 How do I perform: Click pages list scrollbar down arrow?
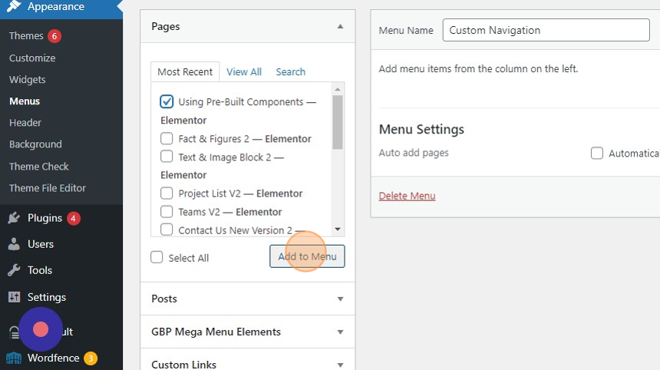tap(337, 229)
